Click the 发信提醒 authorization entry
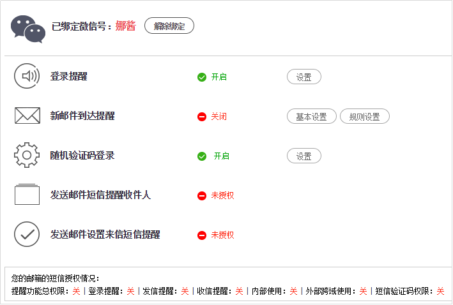This screenshot has height=305, width=453. [165, 291]
